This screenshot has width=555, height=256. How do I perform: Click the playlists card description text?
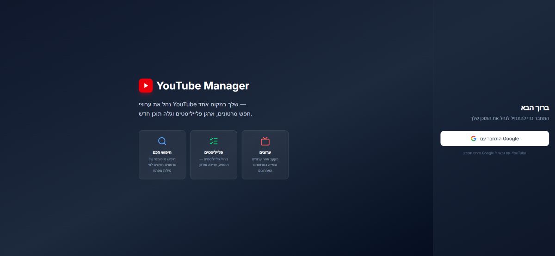(214, 162)
